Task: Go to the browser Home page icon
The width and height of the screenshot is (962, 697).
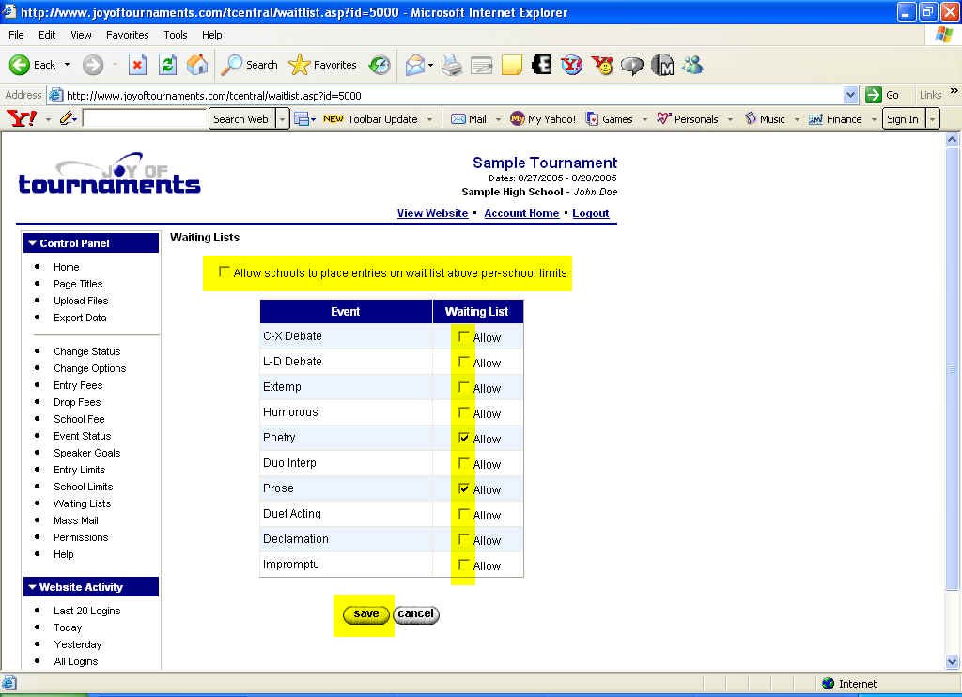Action: click(197, 65)
